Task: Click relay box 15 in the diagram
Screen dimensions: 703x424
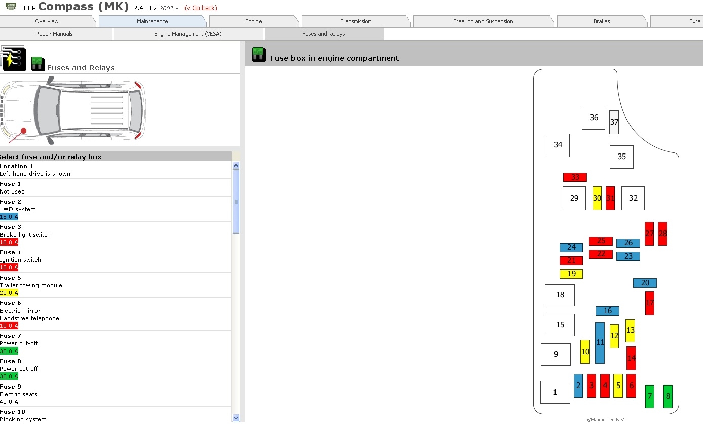Action: tap(560, 325)
